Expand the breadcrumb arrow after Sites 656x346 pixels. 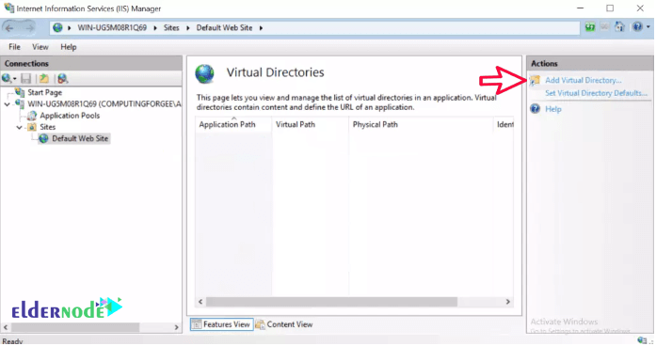[x=188, y=28]
